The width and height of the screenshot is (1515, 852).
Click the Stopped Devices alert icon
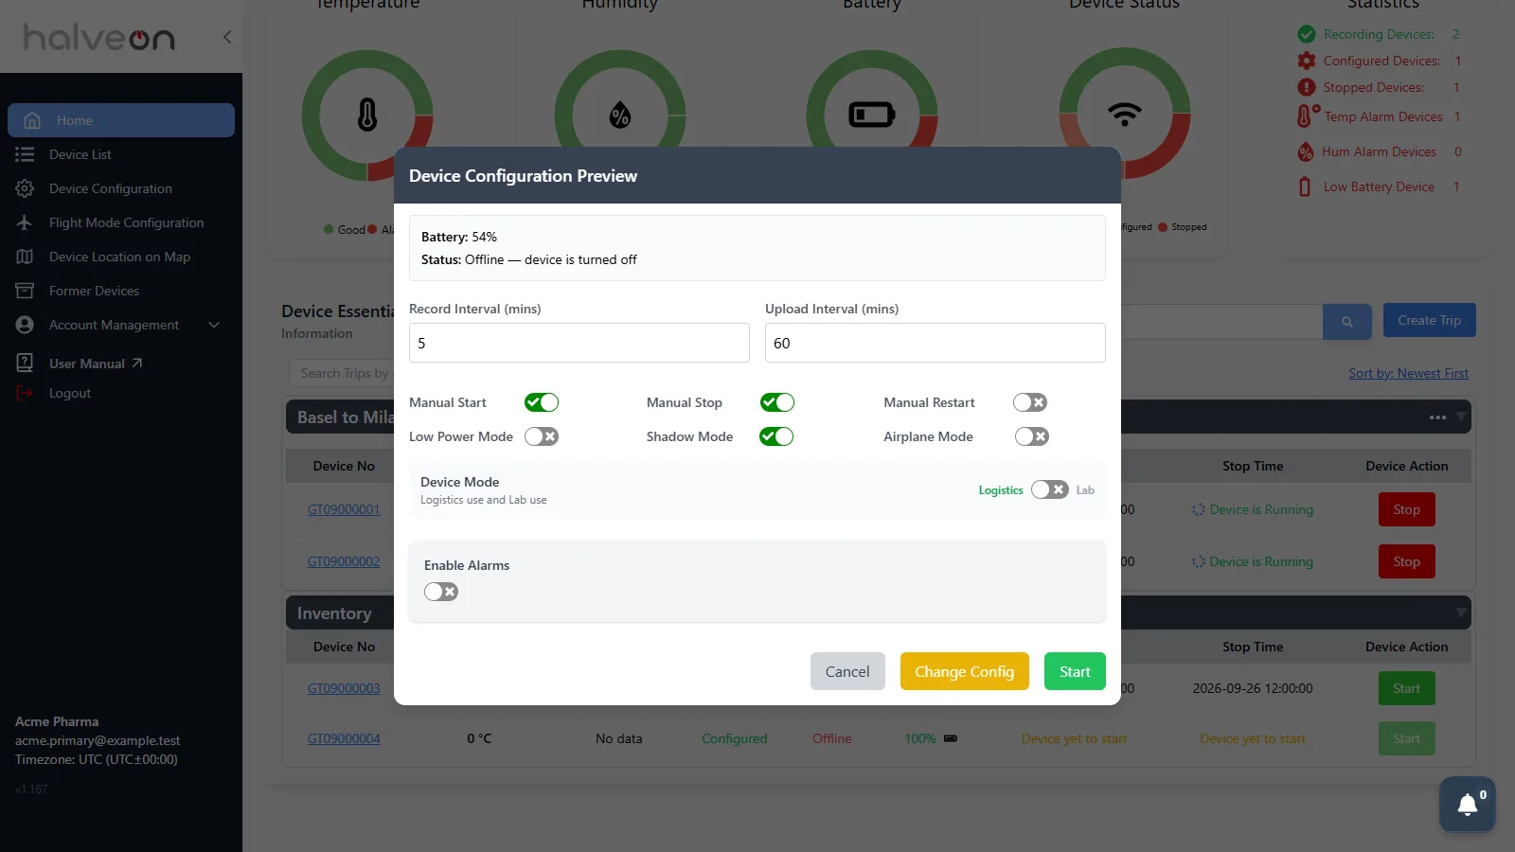(1307, 87)
